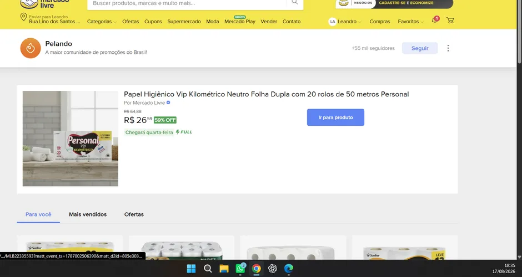Open Windows Start menu on taskbar
Image resolution: width=522 pixels, height=277 pixels.
[x=191, y=268]
